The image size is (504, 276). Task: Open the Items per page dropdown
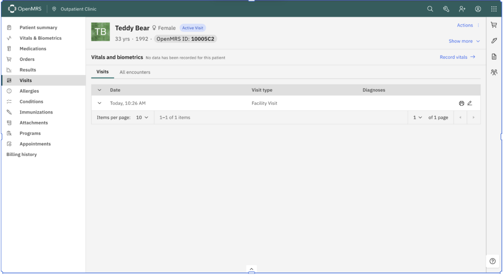(142, 117)
